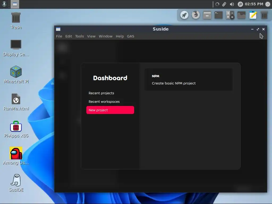Open the Tools menu
Image resolution: width=272 pixels, height=204 pixels.
79,36
